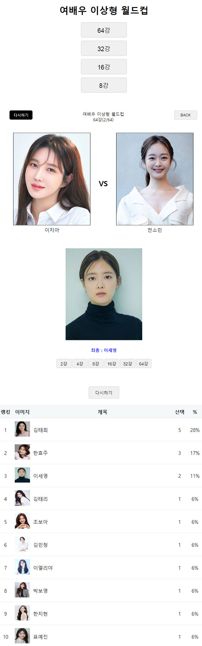
Task: Choose the 32강 round option
Action: [104, 48]
